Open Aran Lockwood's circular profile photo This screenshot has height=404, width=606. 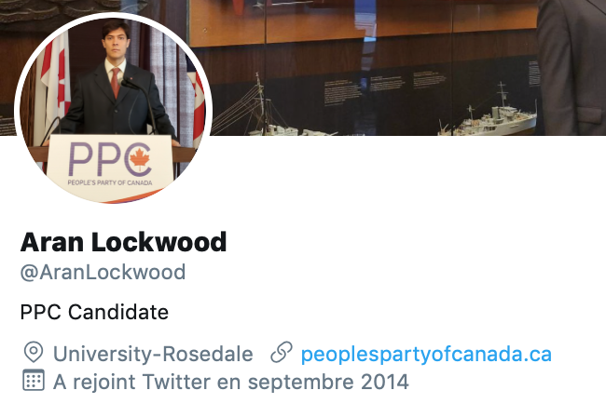pyautogui.click(x=113, y=110)
